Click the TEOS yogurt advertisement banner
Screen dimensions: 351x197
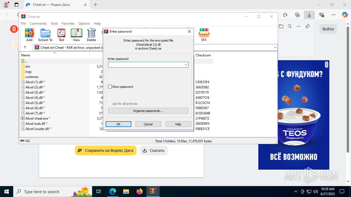[x=294, y=115]
